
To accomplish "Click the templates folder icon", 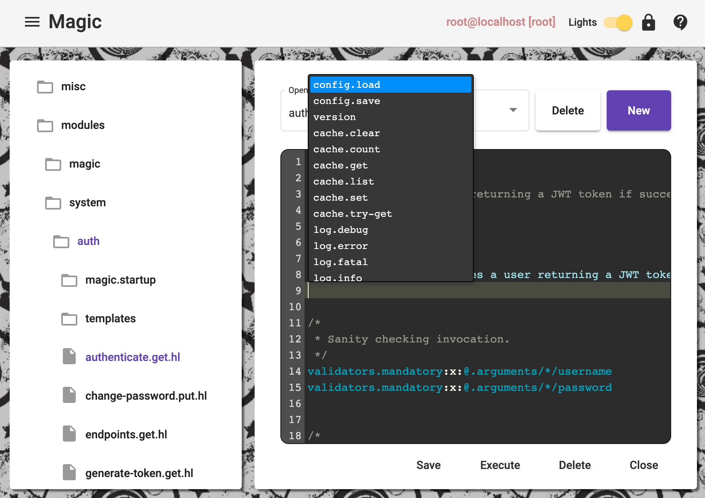I will 69,319.
